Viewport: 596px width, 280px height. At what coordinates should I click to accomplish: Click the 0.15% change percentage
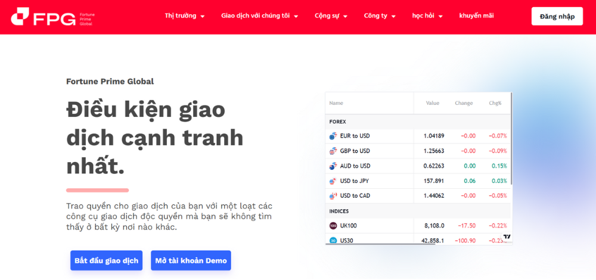(x=499, y=166)
